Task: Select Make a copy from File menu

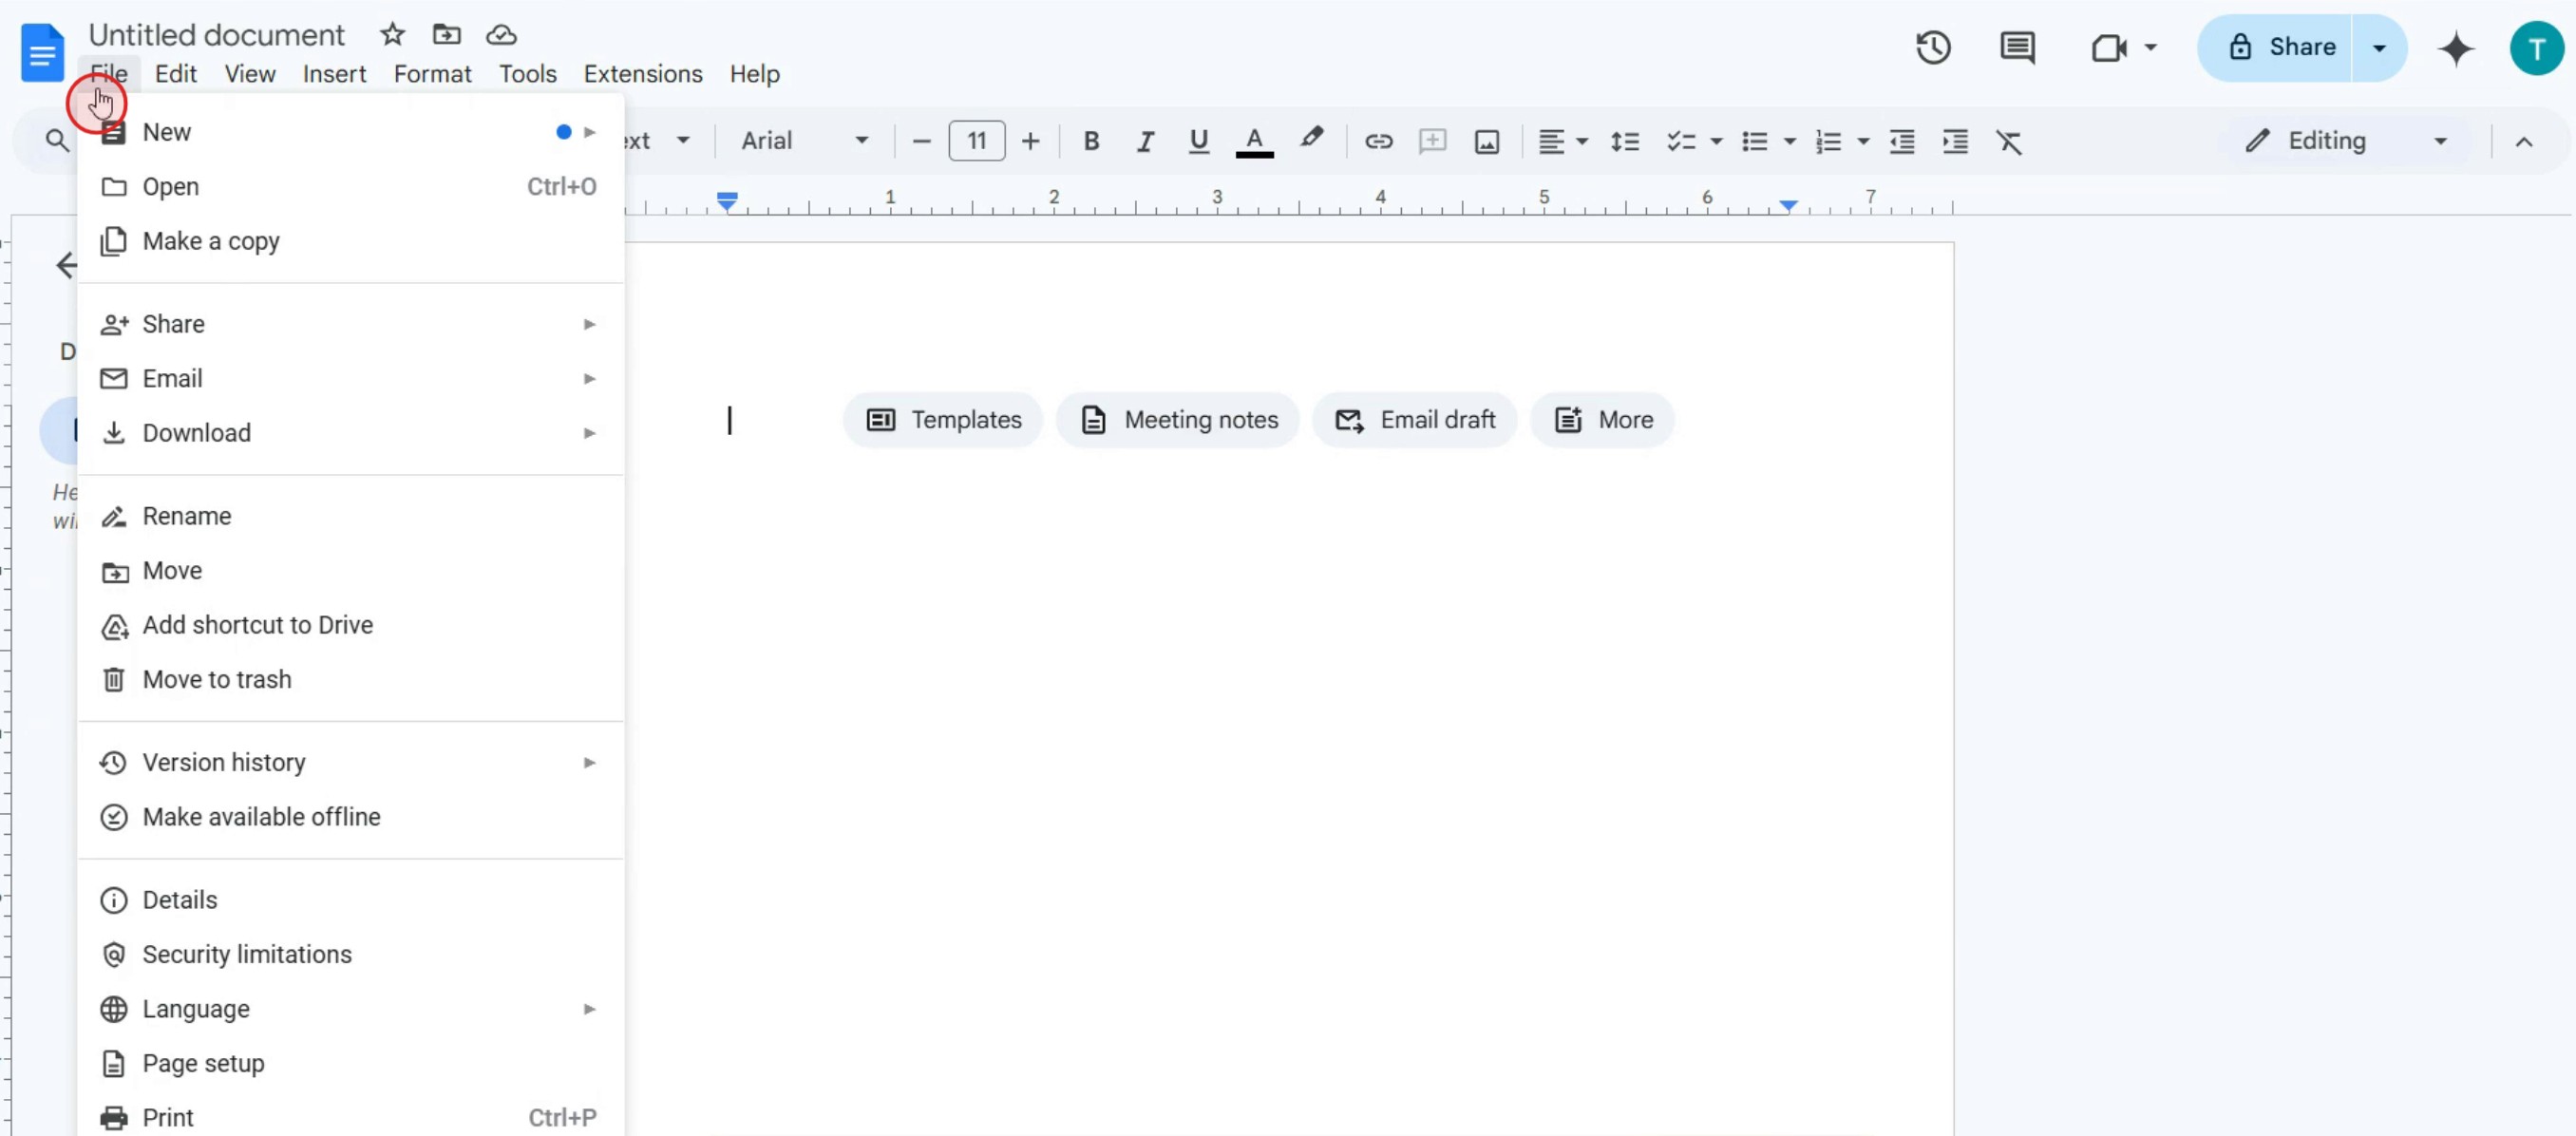Action: (x=211, y=241)
